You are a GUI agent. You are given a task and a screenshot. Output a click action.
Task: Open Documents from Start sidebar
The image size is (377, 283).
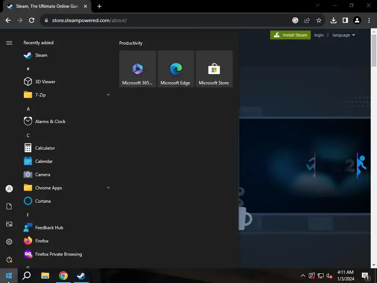tap(9, 206)
